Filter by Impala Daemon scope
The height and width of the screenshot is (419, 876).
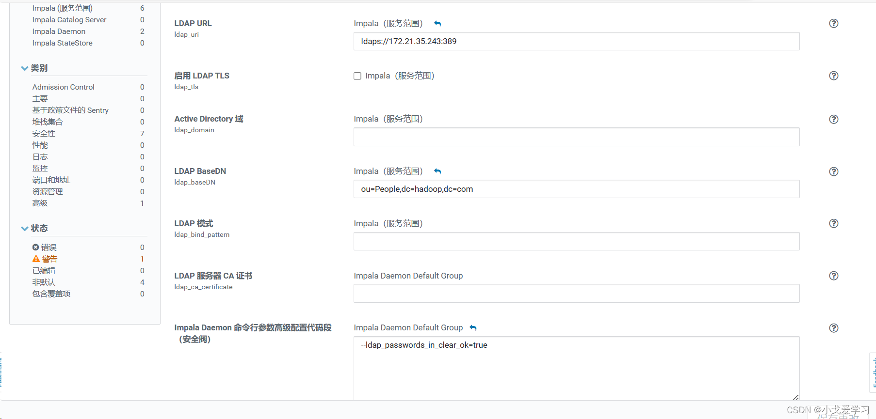click(59, 31)
